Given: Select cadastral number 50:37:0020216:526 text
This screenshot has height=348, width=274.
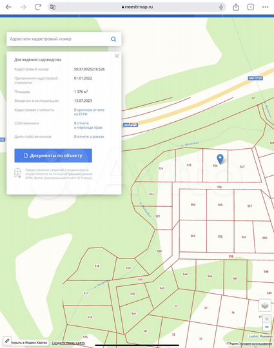Looking at the screenshot, I should coord(89,69).
